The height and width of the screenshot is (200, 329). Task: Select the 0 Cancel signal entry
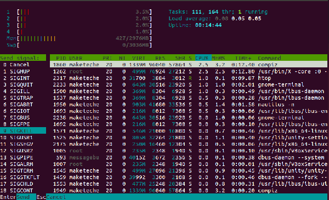[23, 65]
